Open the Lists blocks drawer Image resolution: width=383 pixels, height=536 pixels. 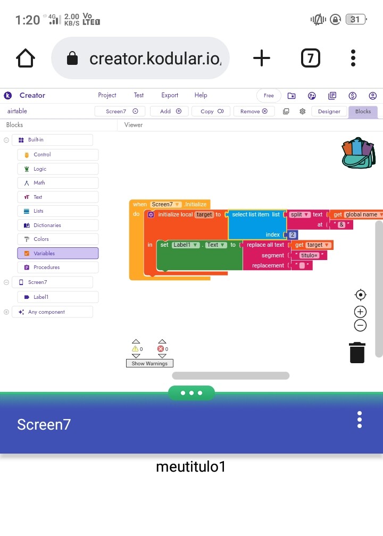point(58,211)
